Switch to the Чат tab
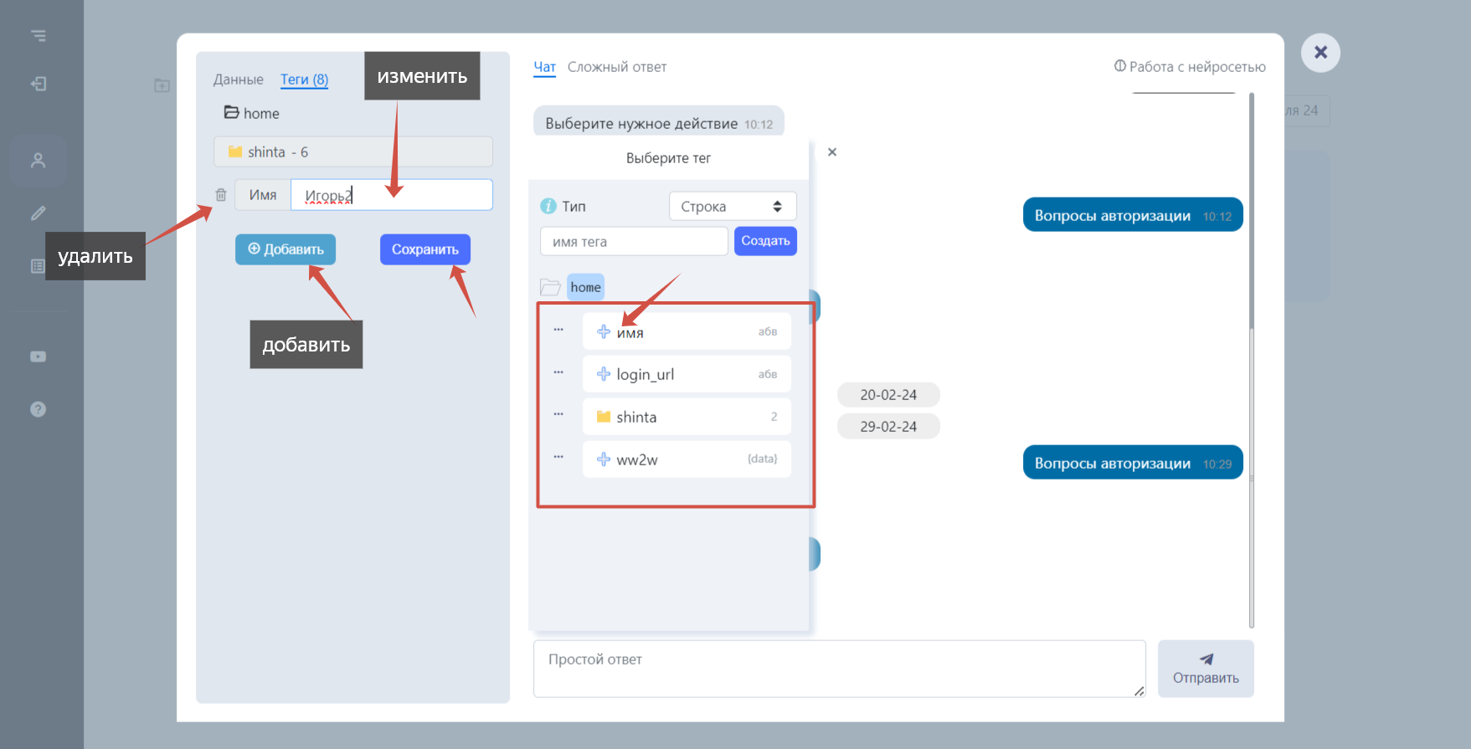The width and height of the screenshot is (1471, 749). coord(545,67)
